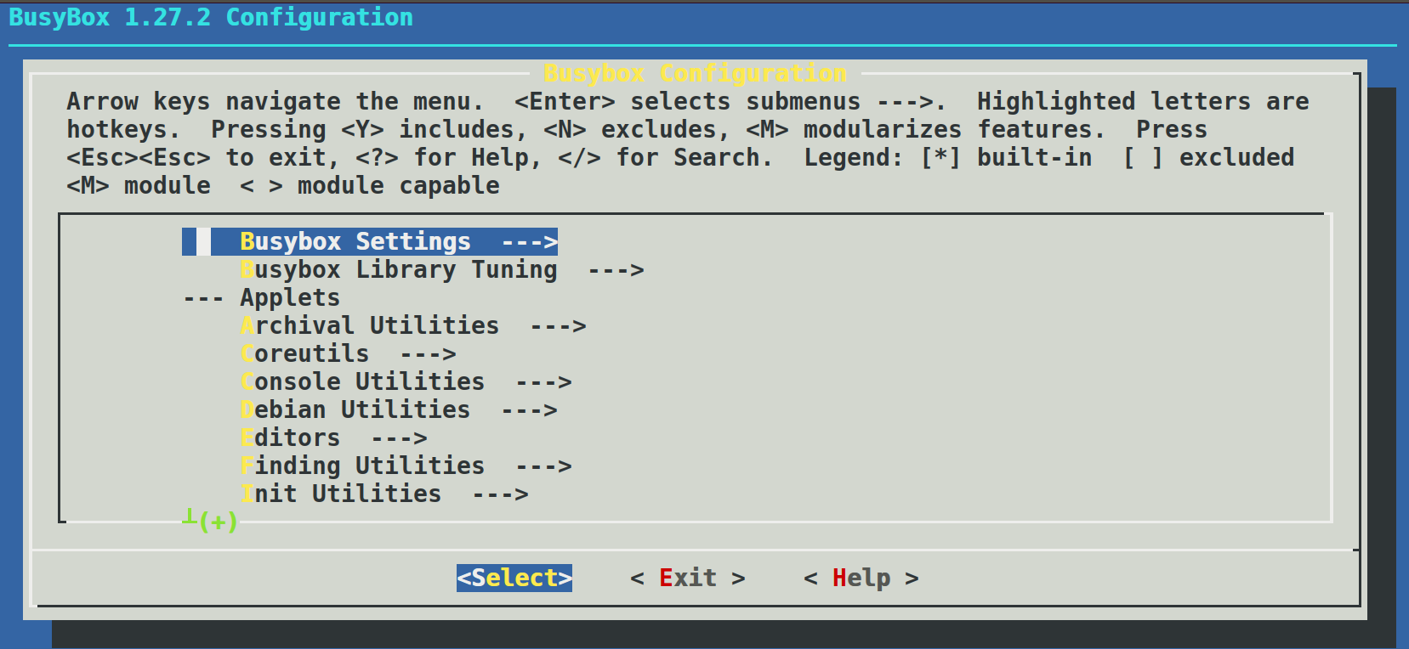The image size is (1409, 649).
Task: Open Console Utilities submenu
Action: point(406,382)
